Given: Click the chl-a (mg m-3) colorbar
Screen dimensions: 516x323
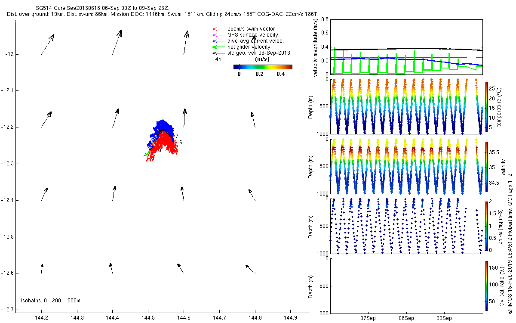Looking at the screenshot, I should [486, 226].
